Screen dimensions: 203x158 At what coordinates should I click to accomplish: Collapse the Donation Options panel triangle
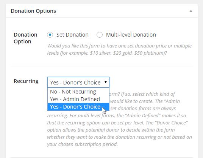191,11
